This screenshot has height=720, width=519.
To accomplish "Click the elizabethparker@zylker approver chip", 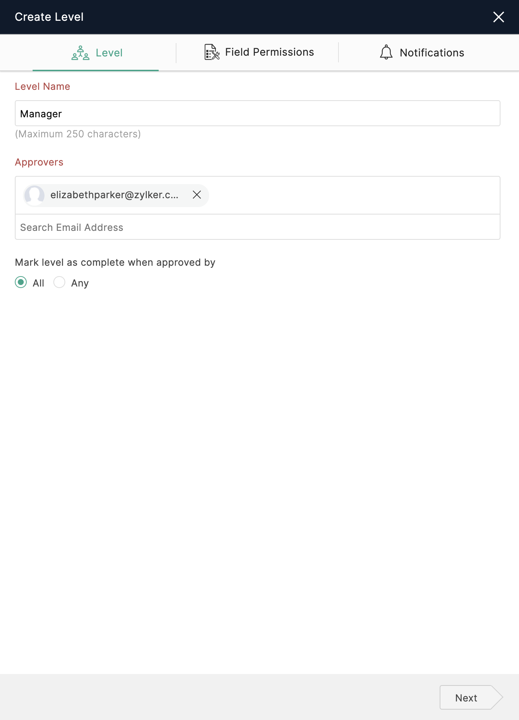I will (116, 195).
